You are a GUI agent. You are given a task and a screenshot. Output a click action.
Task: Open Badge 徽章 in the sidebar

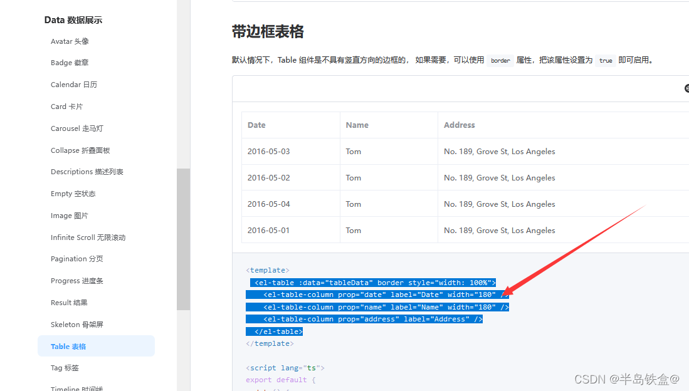point(70,63)
